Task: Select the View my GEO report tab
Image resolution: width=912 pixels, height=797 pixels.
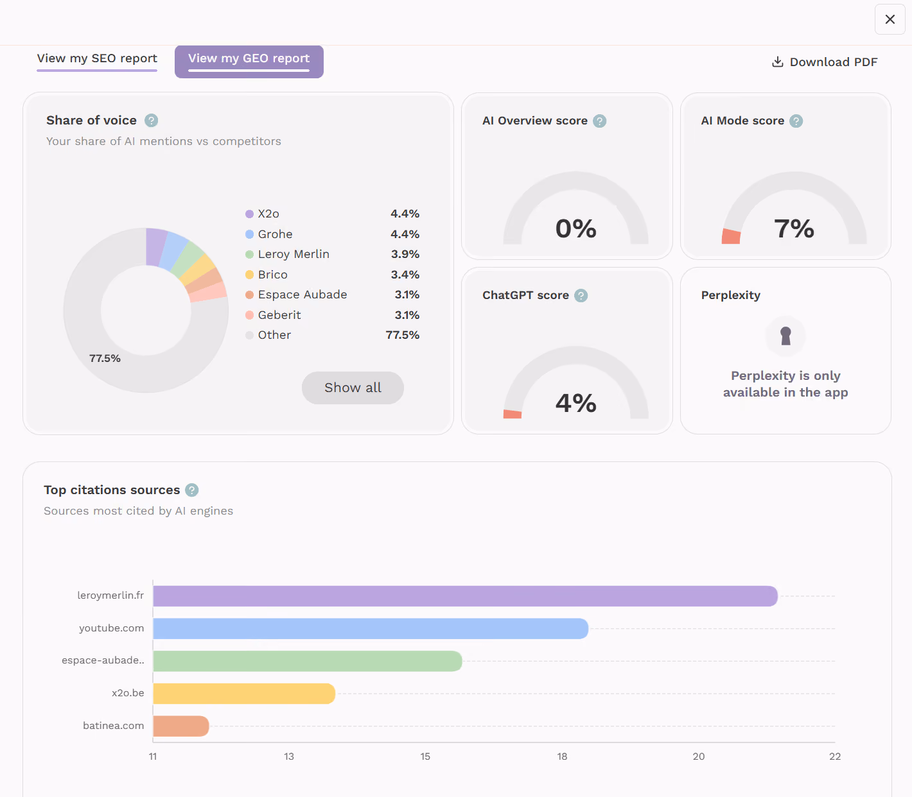Action: click(249, 62)
